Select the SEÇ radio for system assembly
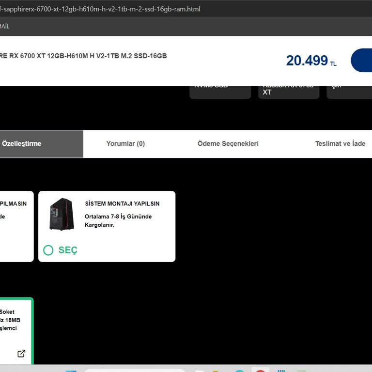 point(48,250)
